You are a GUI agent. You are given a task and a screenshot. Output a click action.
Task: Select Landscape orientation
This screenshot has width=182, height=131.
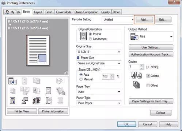pyautogui.click(x=90, y=39)
